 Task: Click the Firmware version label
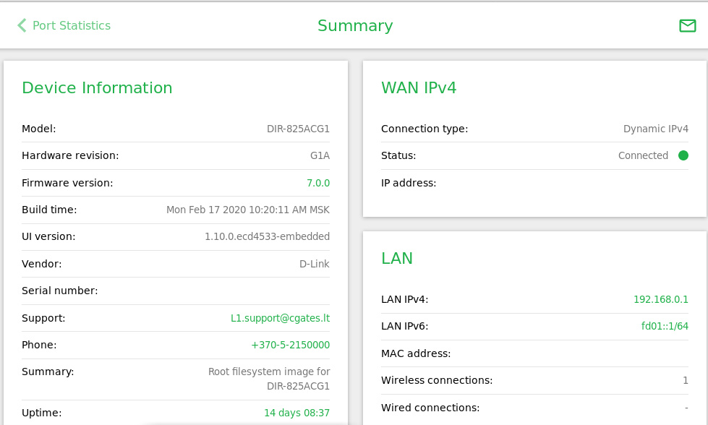point(67,183)
